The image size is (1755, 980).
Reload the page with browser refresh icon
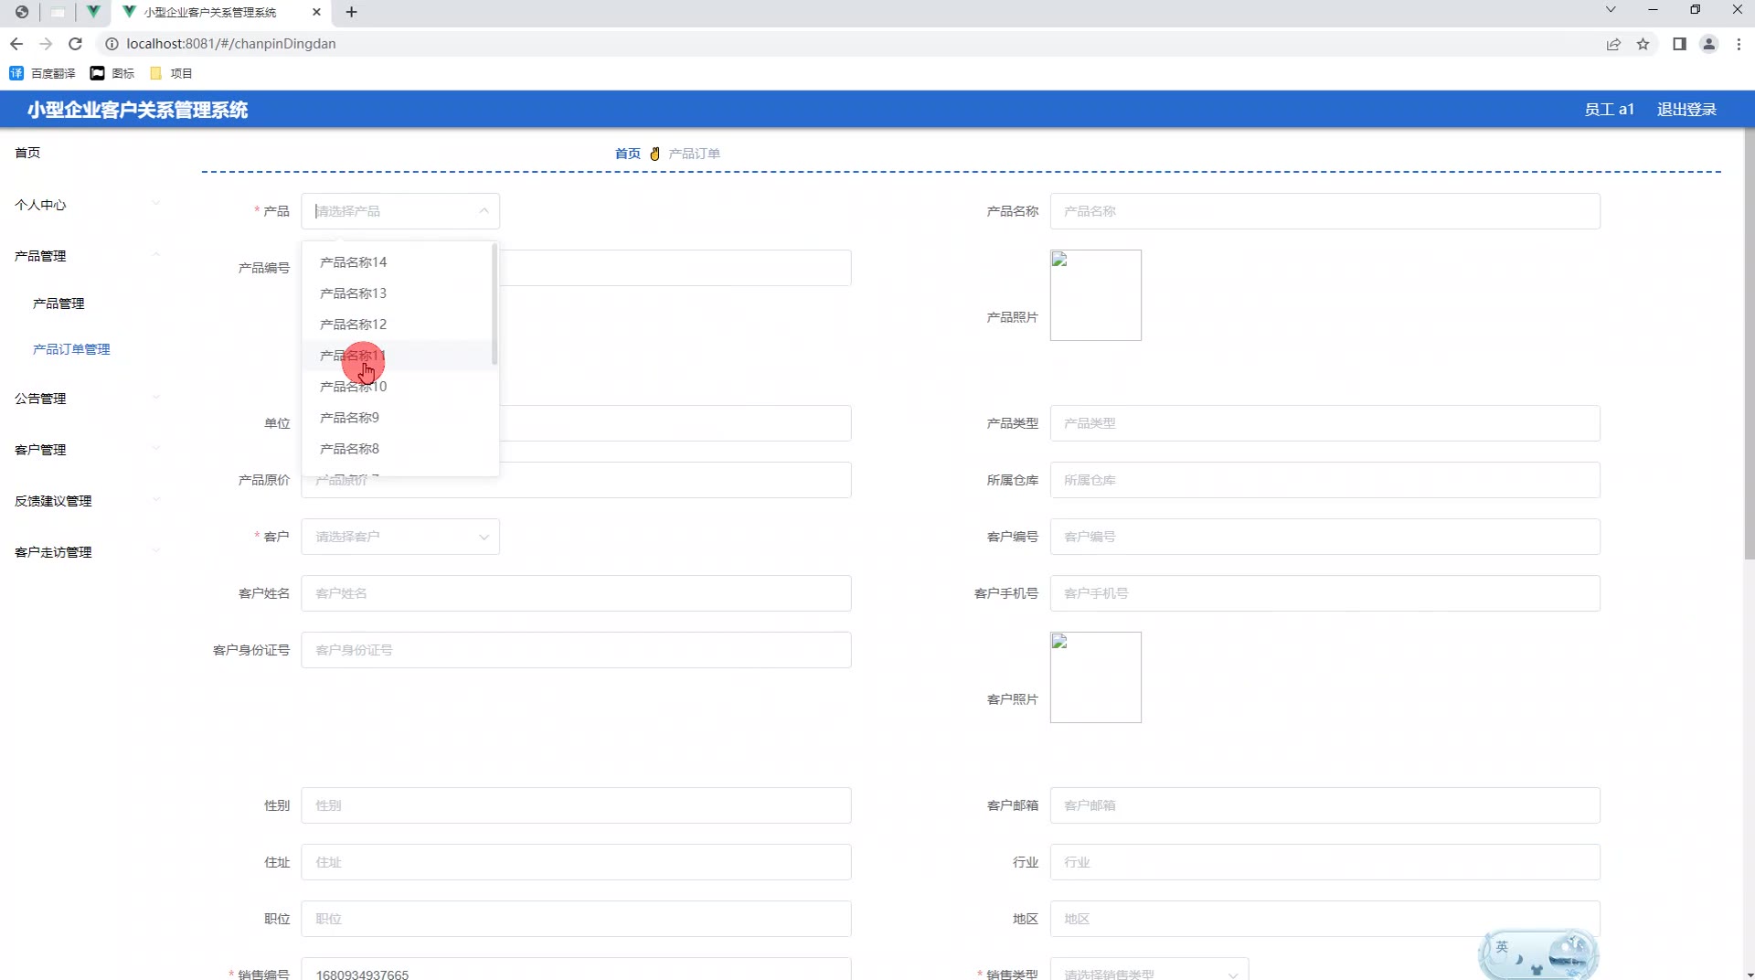coord(76,44)
